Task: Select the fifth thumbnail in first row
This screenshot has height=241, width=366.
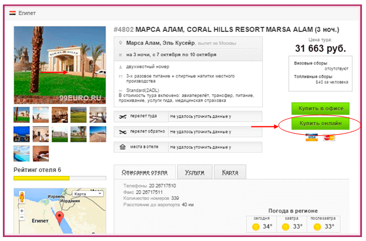Action: coord(98,115)
